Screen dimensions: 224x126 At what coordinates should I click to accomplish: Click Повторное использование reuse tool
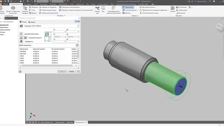coord(69,7)
